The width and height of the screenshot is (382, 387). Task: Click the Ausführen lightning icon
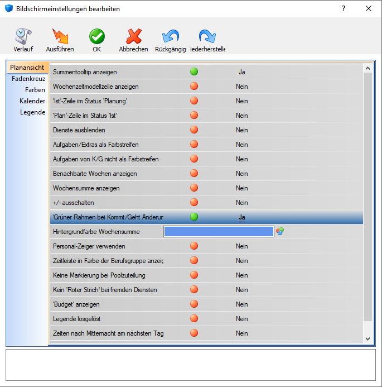60,37
